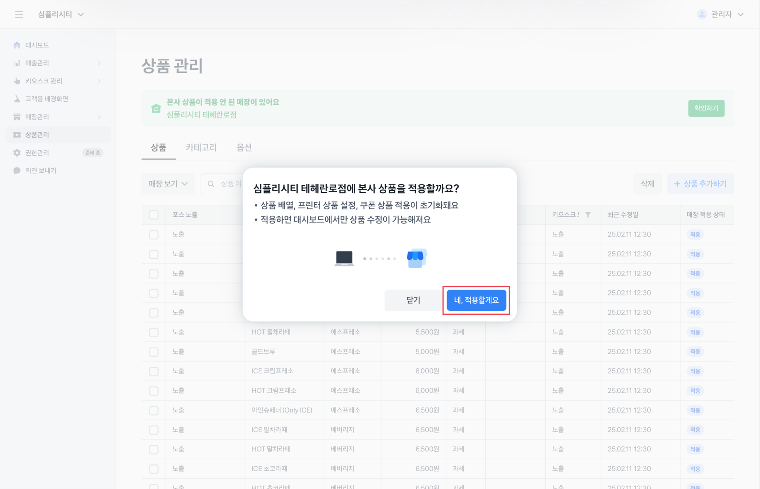Click the admin profile avatar icon
The image size is (760, 489).
[702, 14]
